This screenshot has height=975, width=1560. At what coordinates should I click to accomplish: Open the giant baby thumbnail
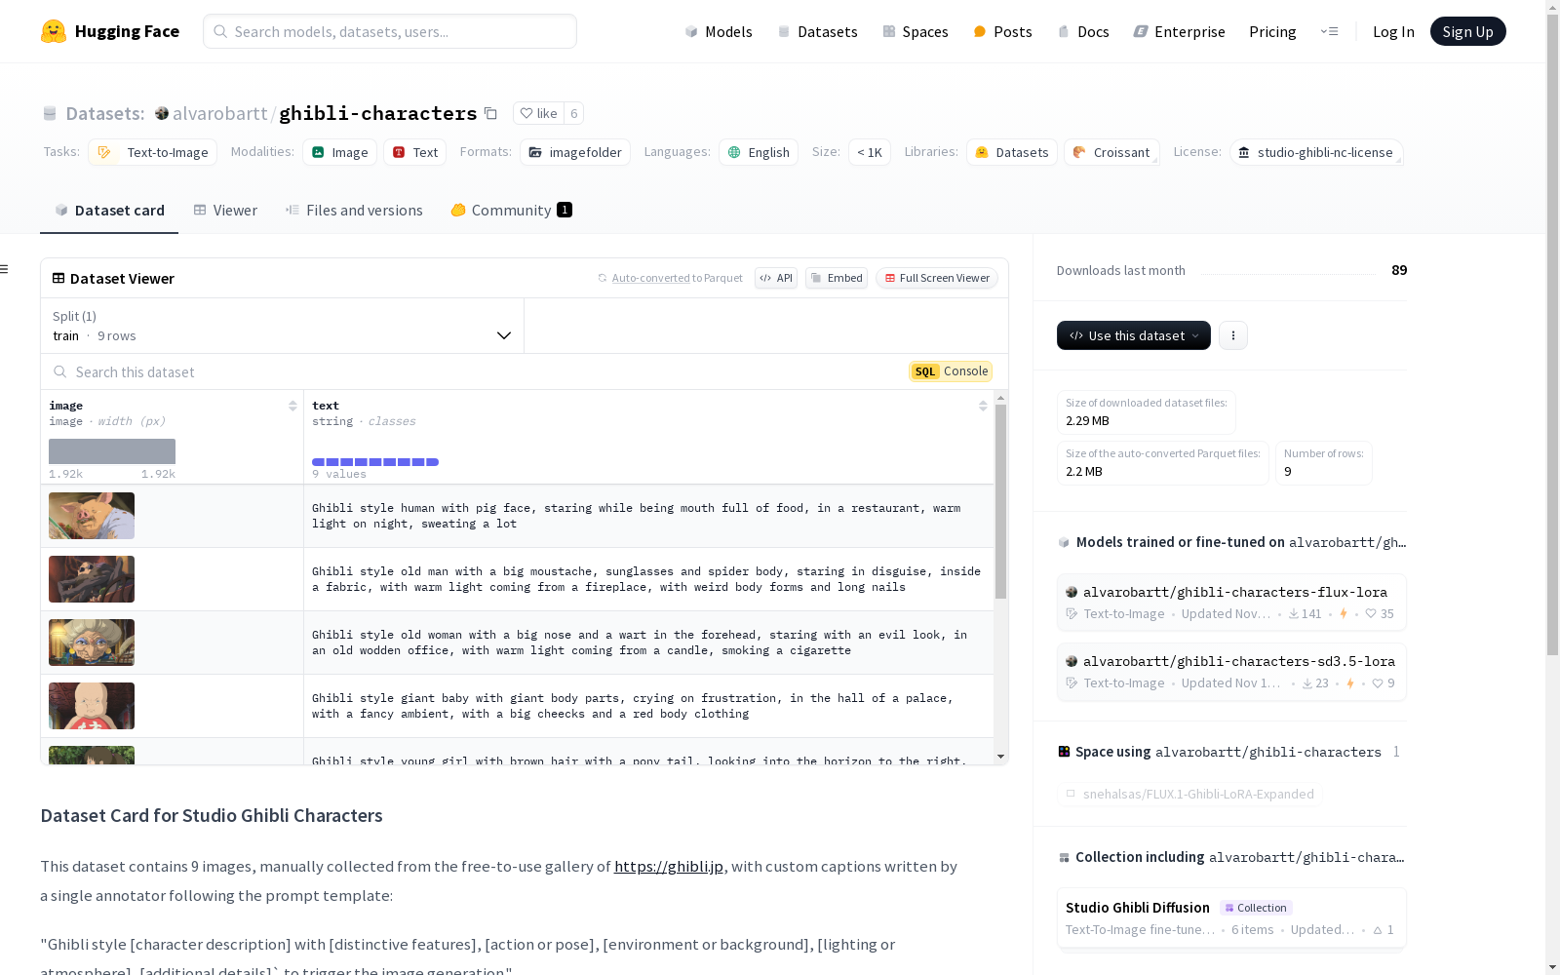click(x=92, y=706)
